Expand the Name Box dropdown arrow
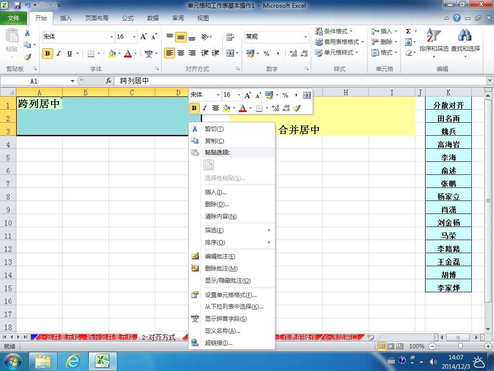The height and width of the screenshot is (371, 494). pos(72,81)
